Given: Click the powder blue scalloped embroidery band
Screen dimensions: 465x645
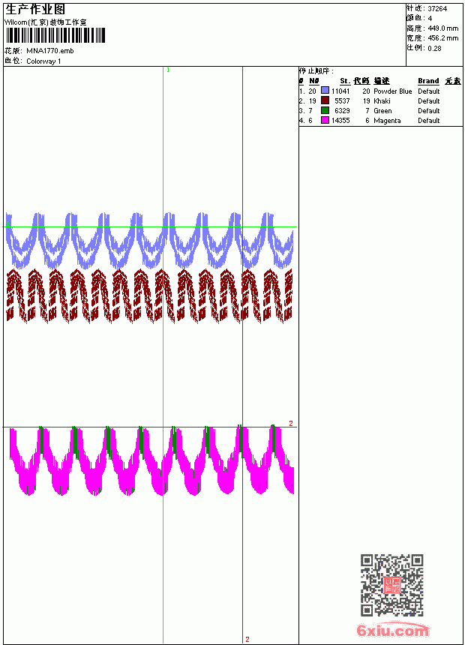Looking at the screenshot, I should (150, 240).
